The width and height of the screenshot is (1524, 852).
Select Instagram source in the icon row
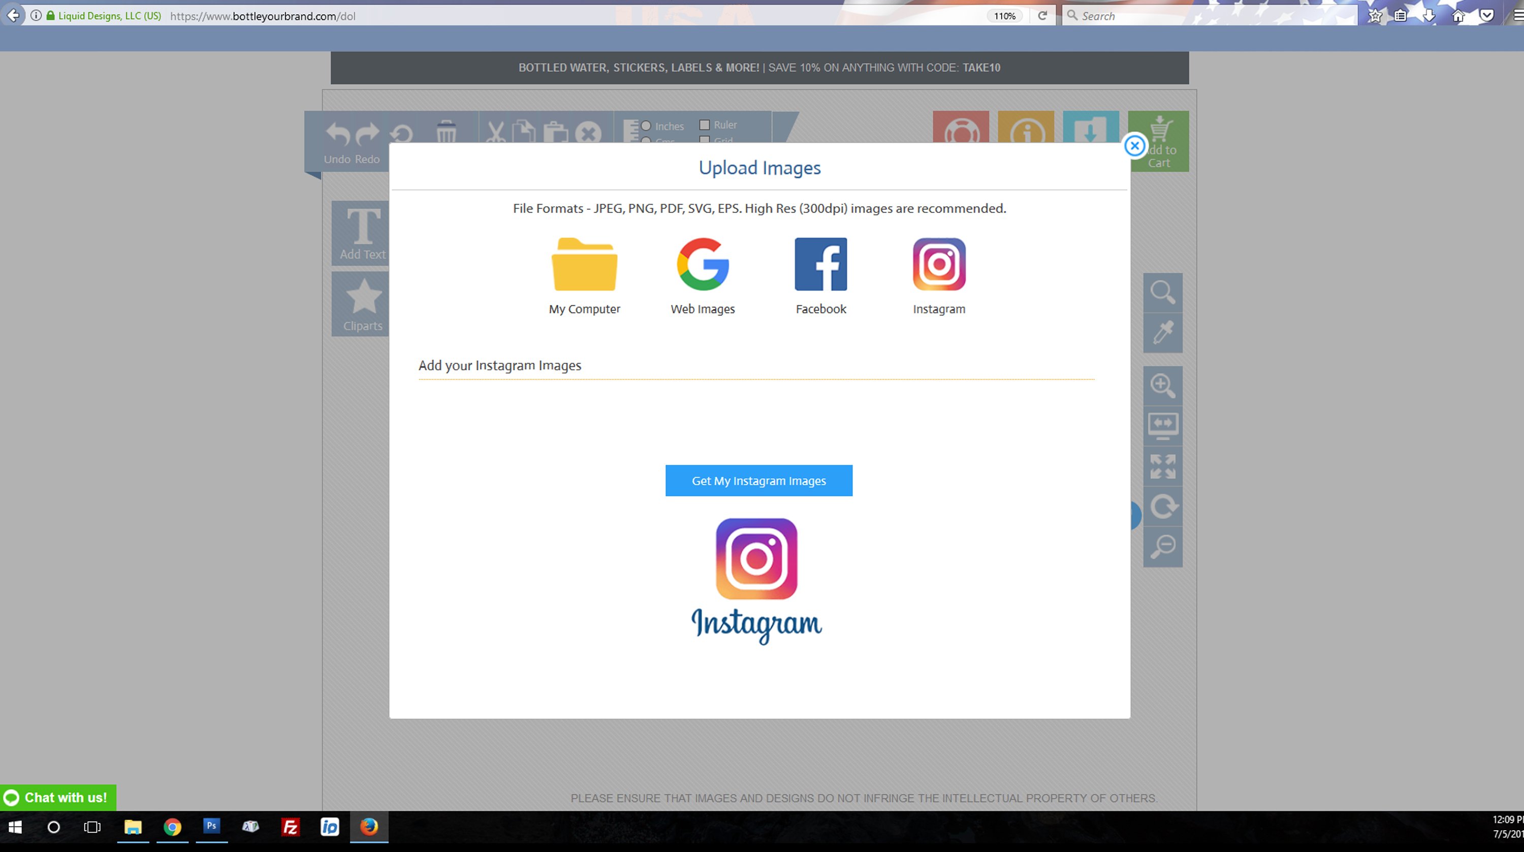coord(939,276)
